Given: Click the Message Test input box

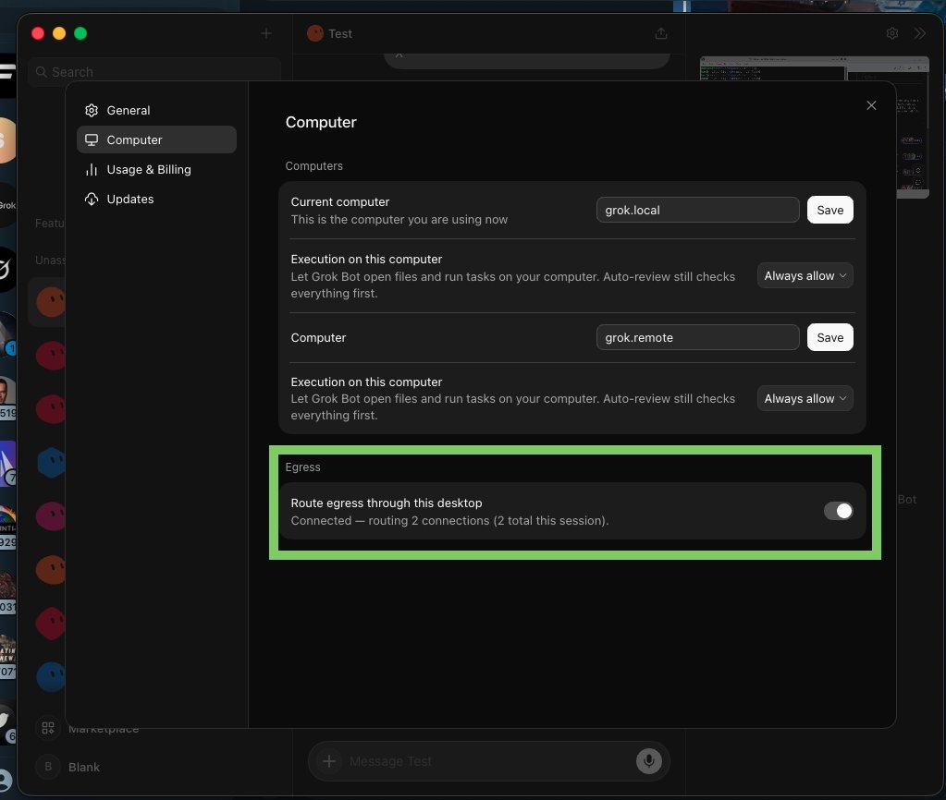Looking at the screenshot, I should 488,761.
